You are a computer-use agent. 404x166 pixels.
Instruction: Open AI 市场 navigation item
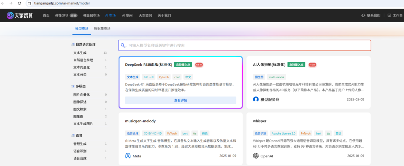pos(110,15)
